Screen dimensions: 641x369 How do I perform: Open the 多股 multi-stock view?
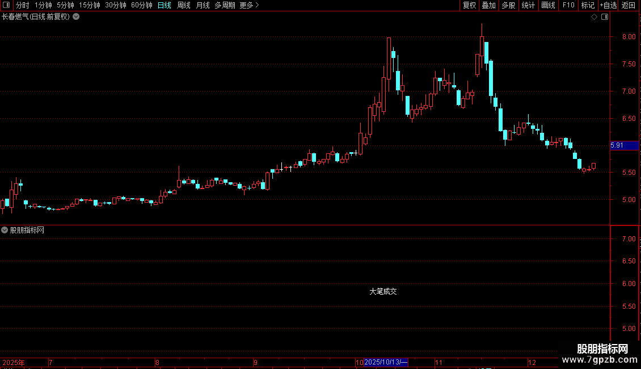(x=508, y=5)
